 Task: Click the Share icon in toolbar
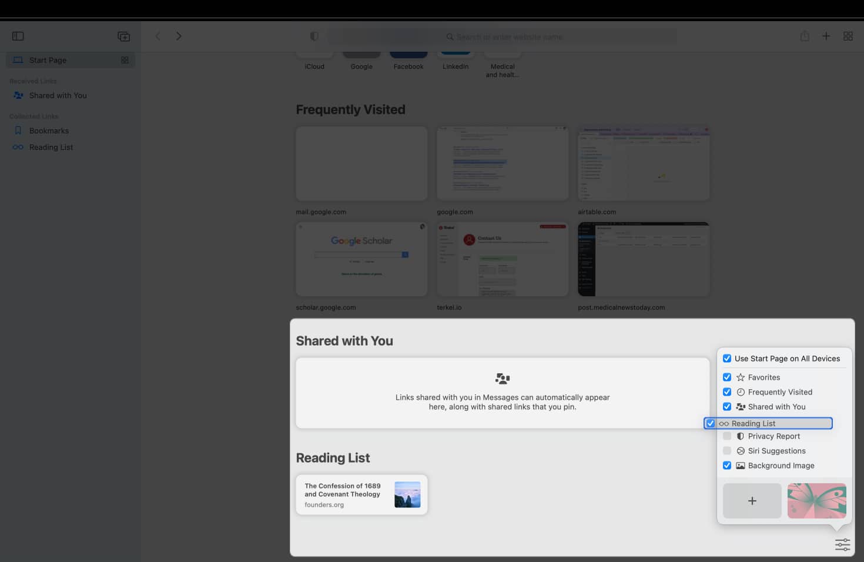pos(805,36)
